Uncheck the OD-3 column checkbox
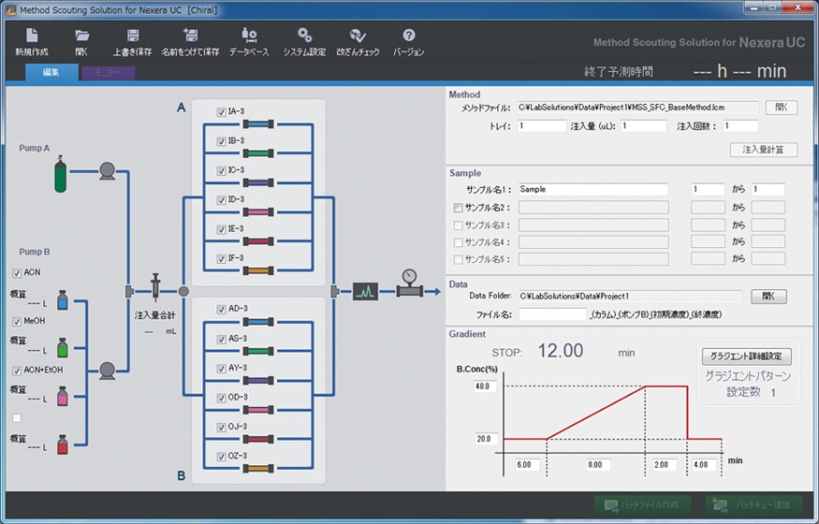819x524 pixels. click(221, 398)
